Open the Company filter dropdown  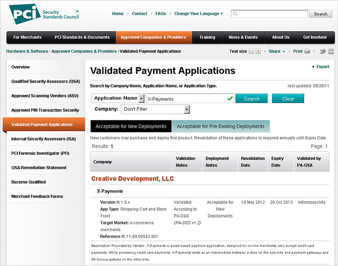pos(155,109)
